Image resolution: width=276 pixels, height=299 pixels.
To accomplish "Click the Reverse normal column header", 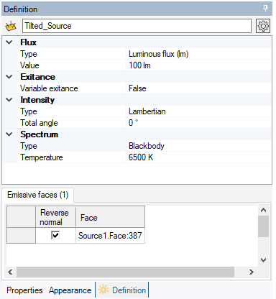I will pyautogui.click(x=55, y=217).
